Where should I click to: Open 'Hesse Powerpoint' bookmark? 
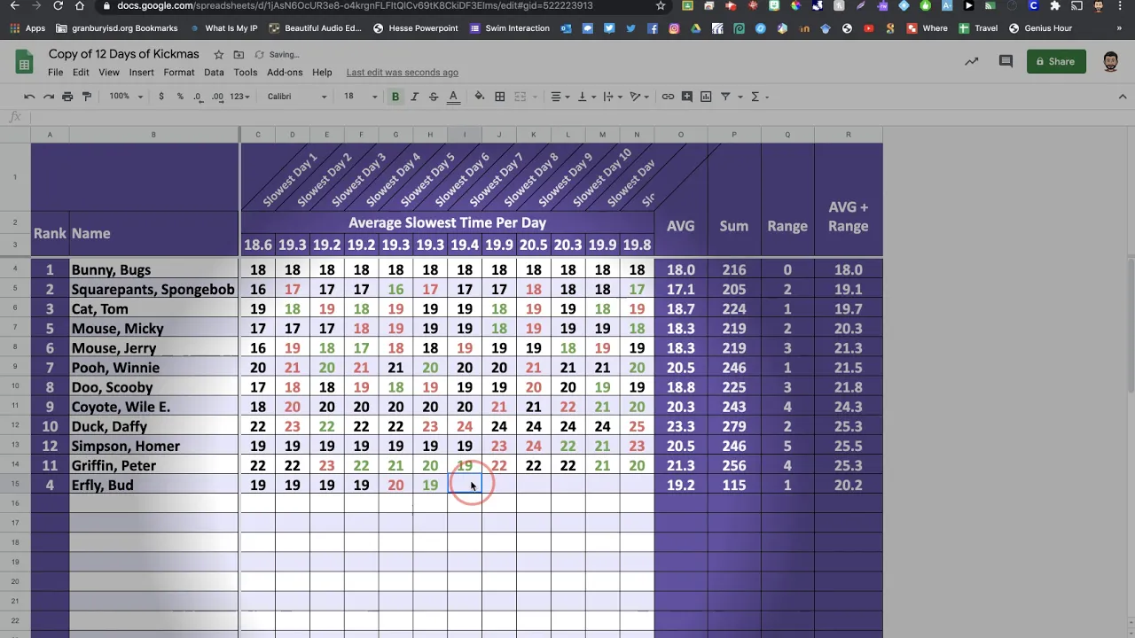click(x=416, y=28)
